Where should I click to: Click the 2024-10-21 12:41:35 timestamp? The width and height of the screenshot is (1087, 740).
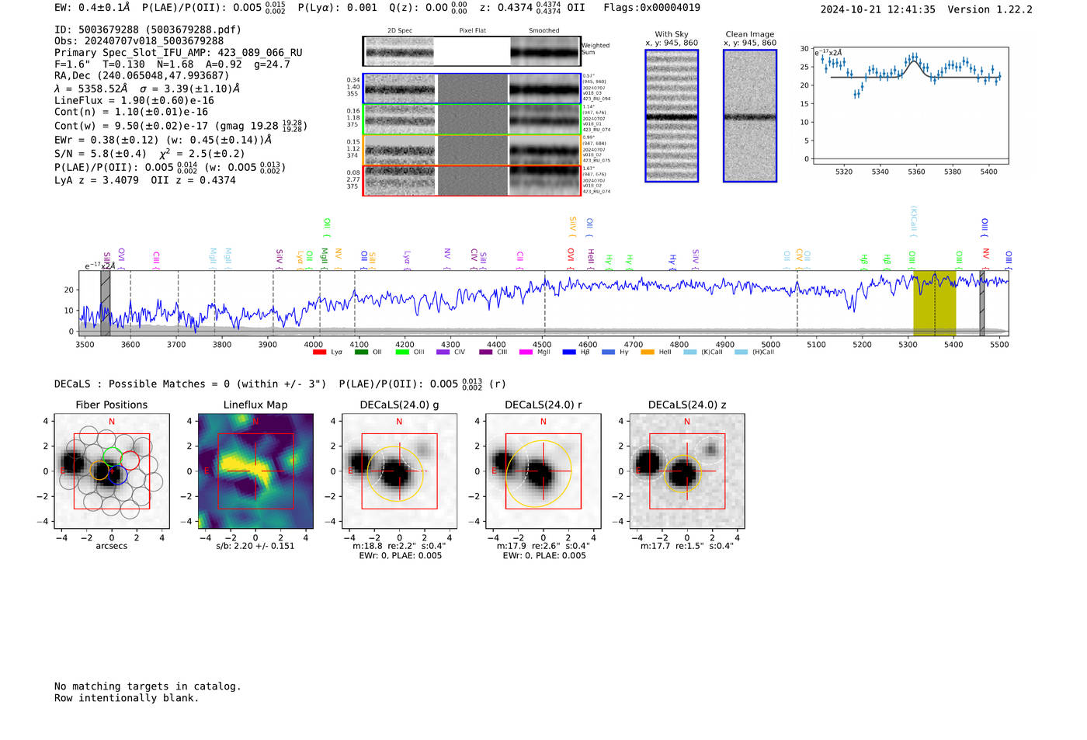point(878,9)
